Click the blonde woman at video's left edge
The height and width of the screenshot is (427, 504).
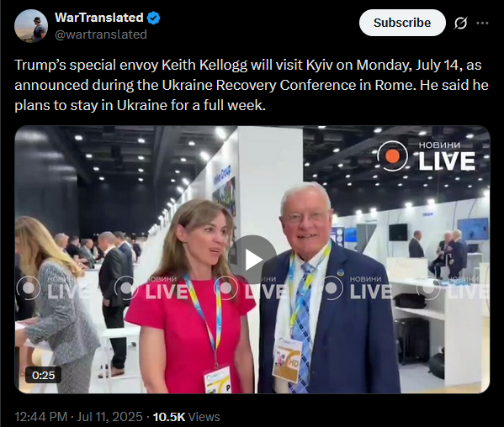(53, 303)
